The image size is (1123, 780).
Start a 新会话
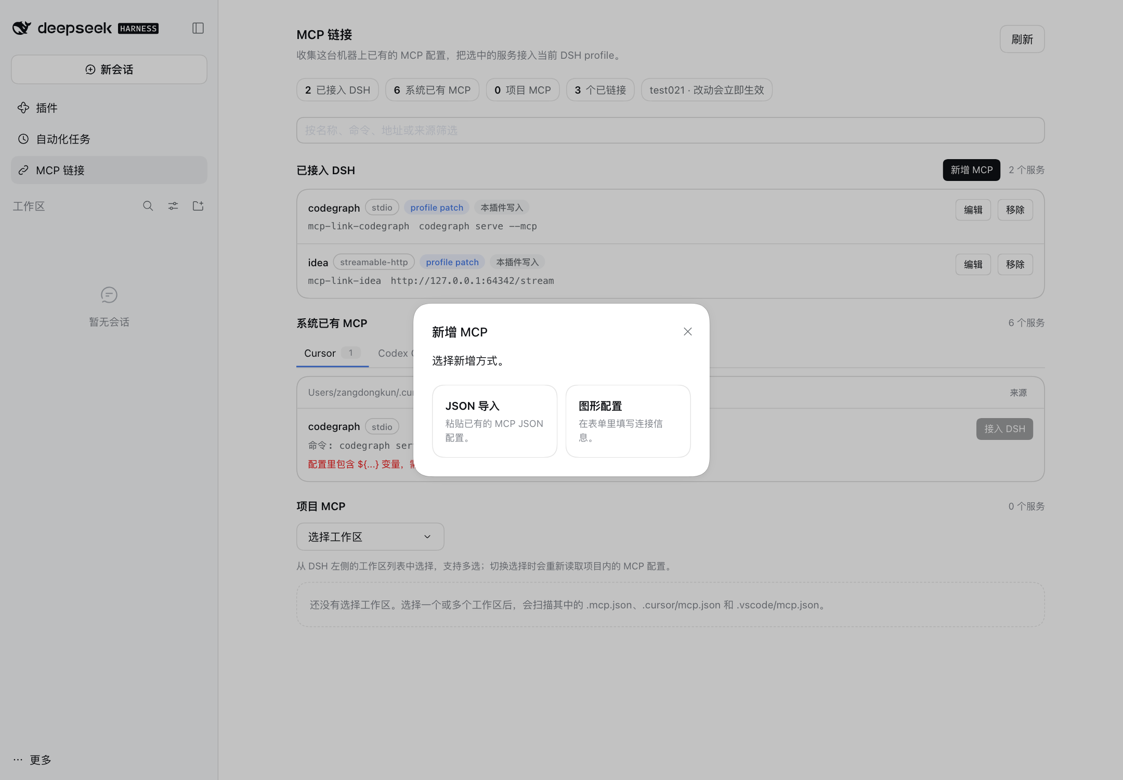(109, 70)
